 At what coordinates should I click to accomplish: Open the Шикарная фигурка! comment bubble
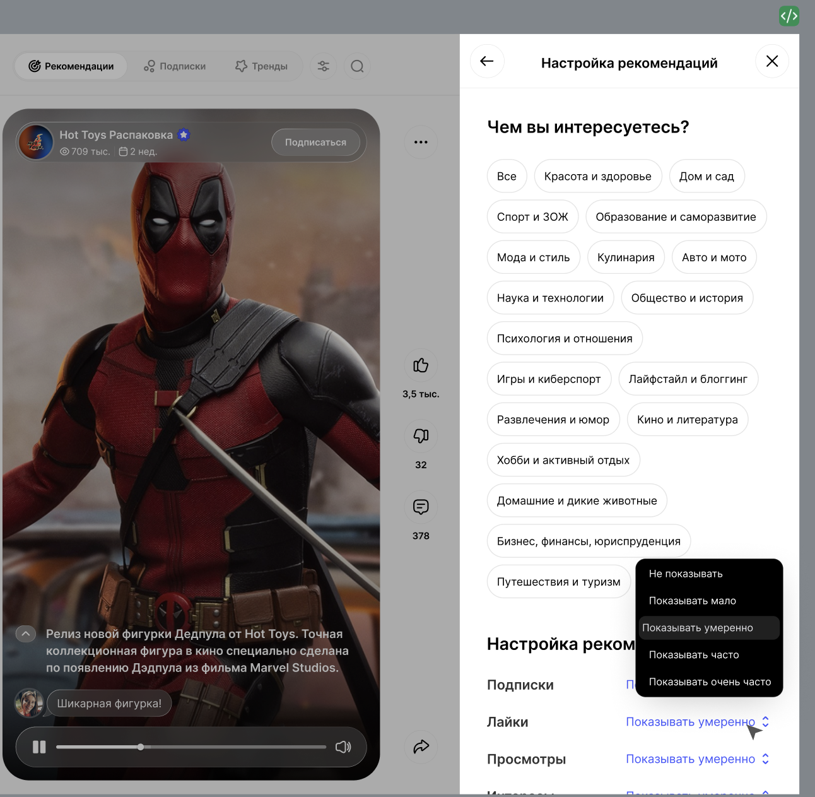(x=109, y=704)
